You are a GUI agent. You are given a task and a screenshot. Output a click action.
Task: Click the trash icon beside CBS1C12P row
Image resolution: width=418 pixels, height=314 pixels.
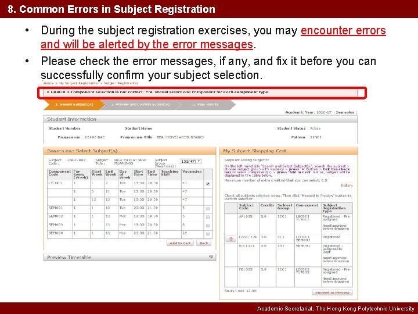pyautogui.click(x=231, y=239)
